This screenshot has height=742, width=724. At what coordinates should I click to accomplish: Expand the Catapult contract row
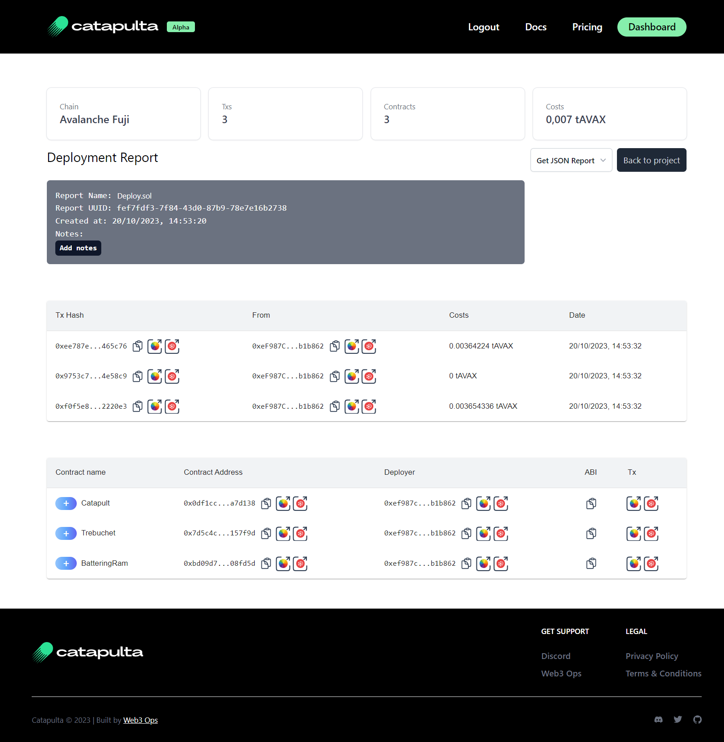66,503
